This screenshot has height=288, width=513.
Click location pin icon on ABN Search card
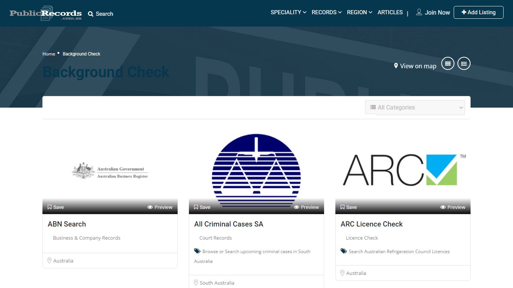point(49,261)
